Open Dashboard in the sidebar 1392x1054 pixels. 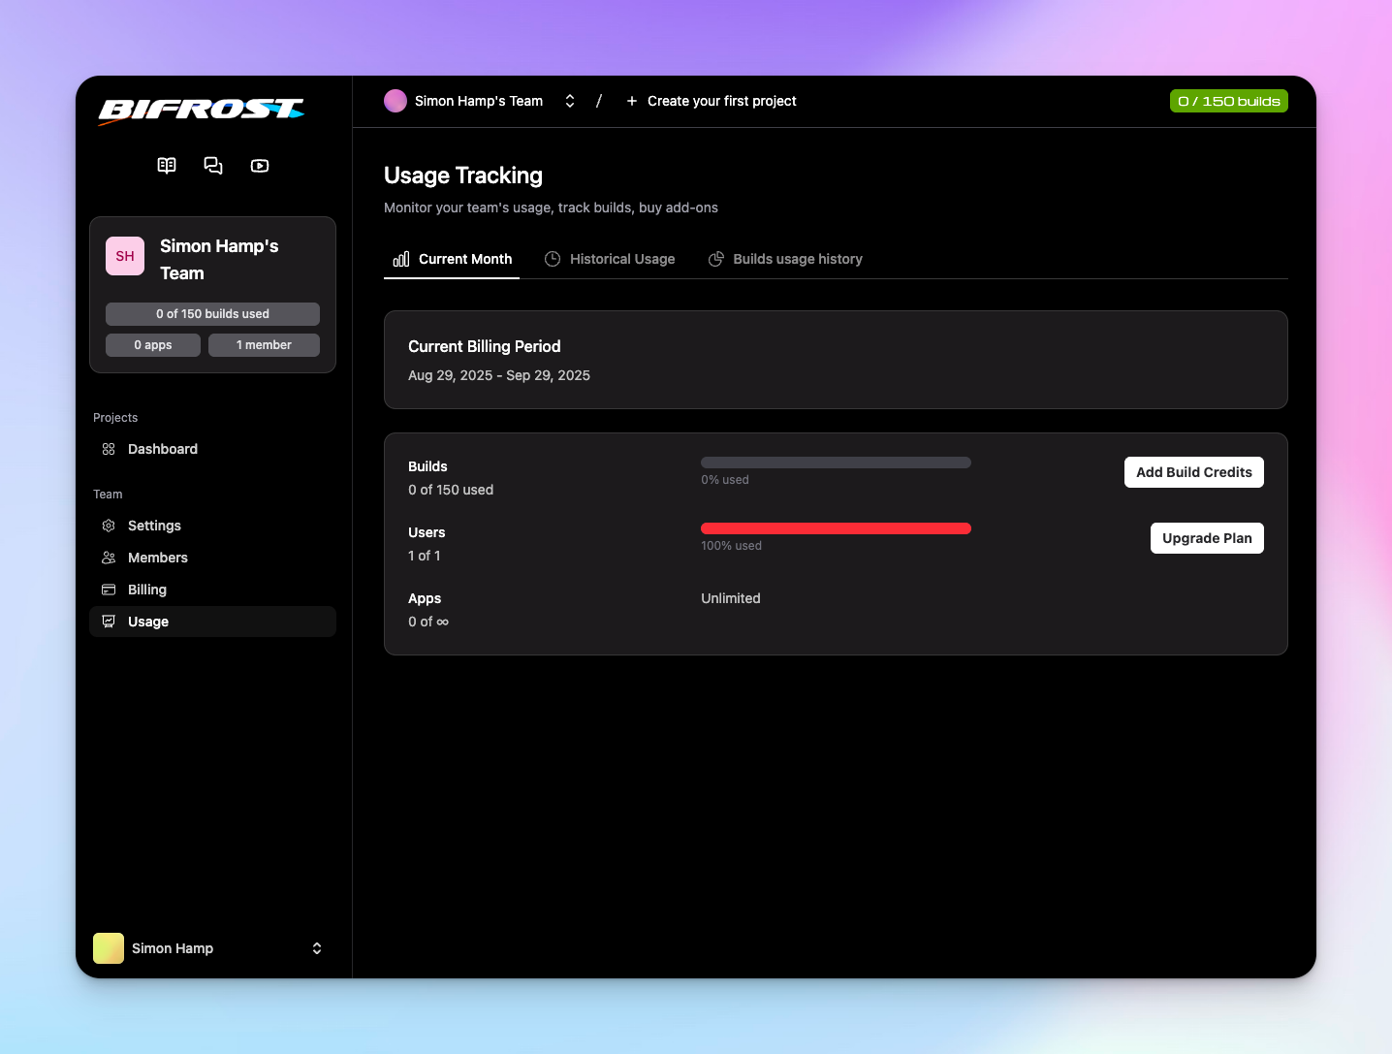[162, 449]
